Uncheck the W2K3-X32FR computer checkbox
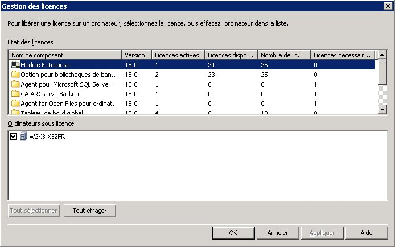 [x=13, y=136]
